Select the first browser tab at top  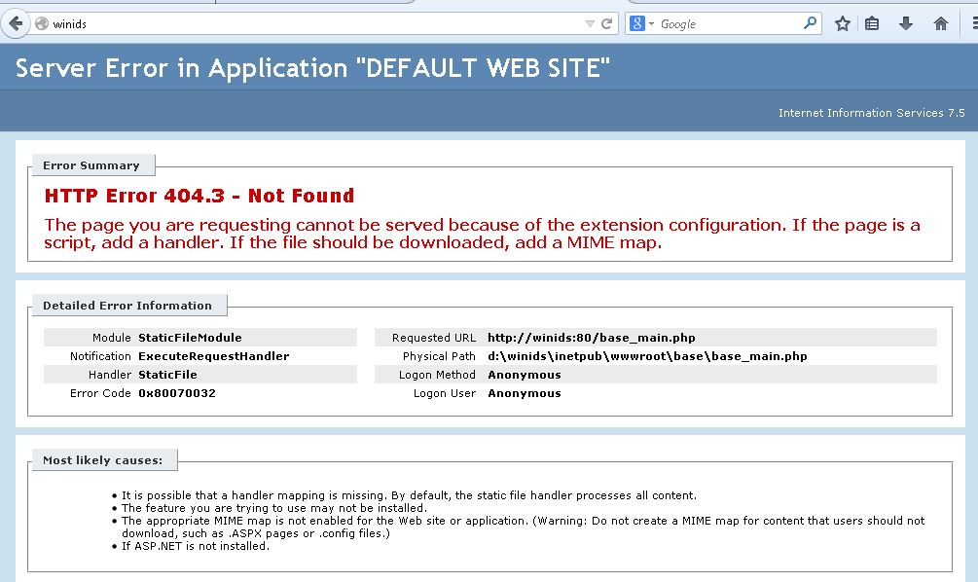click(107, 2)
